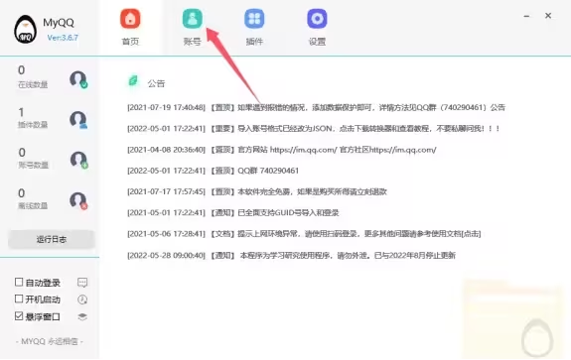Open the 运行日志 run log button

coord(52,239)
